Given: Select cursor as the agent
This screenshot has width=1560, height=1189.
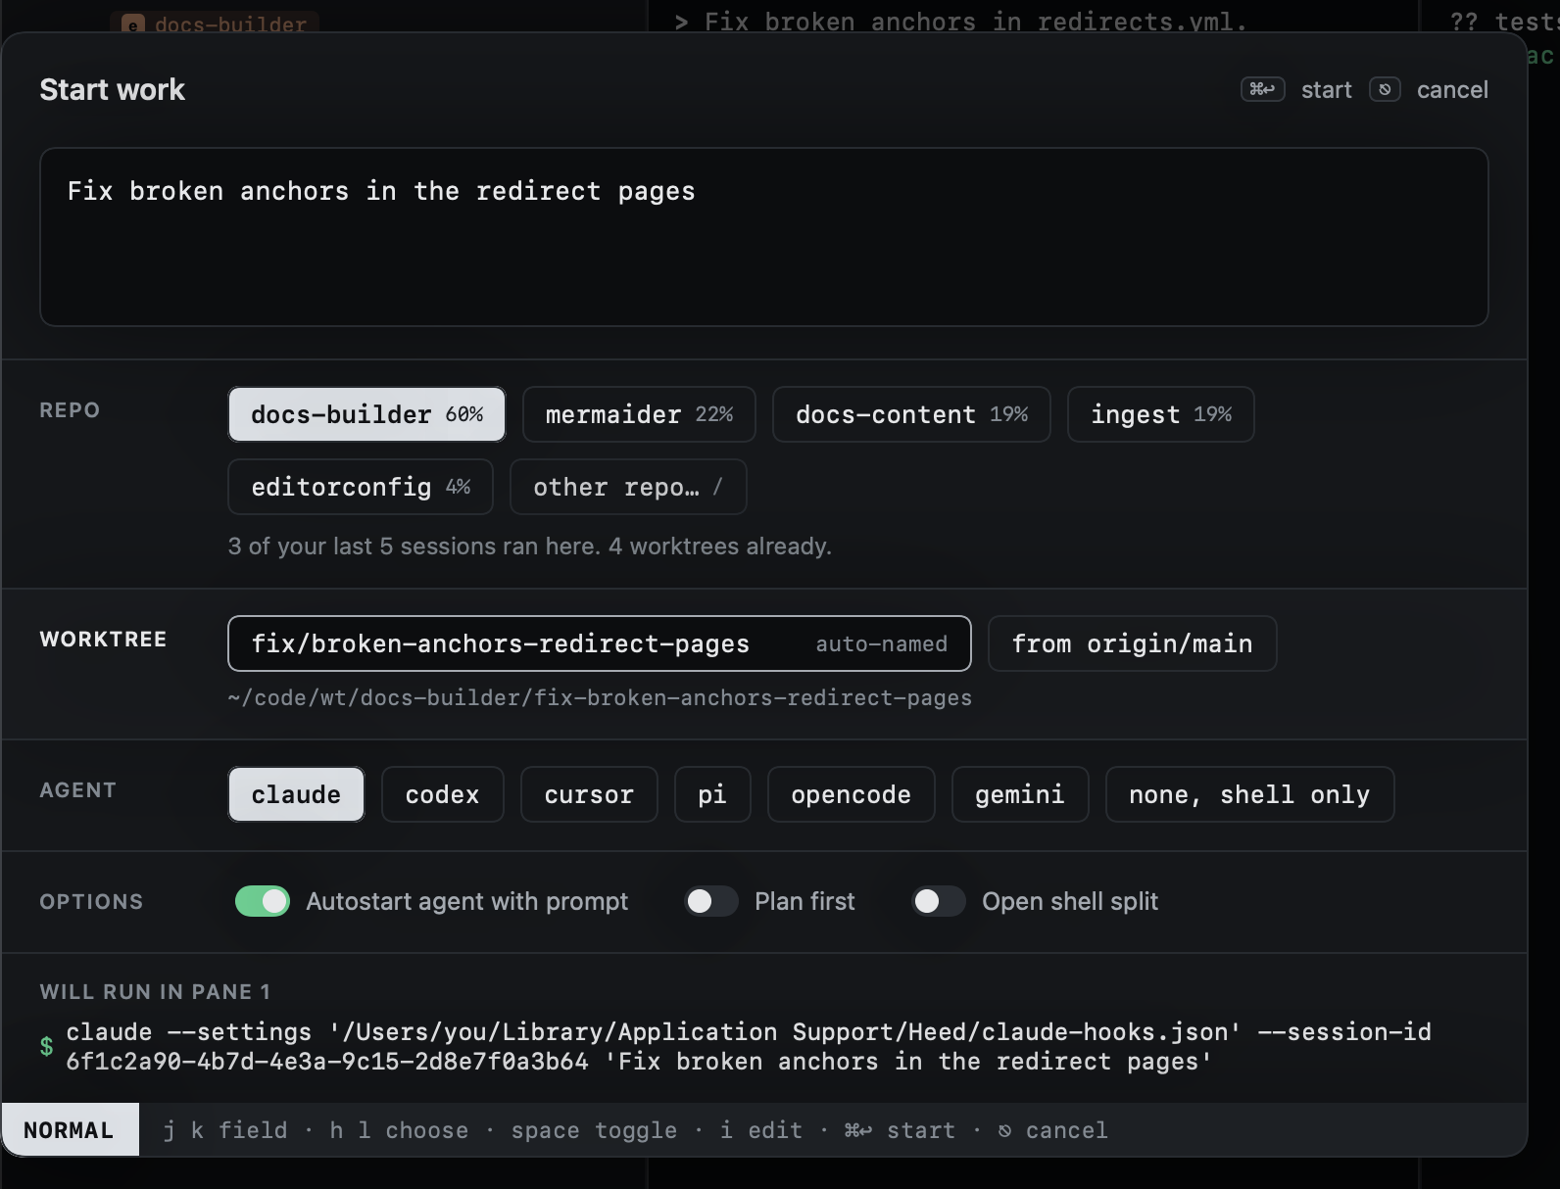Looking at the screenshot, I should pos(589,794).
